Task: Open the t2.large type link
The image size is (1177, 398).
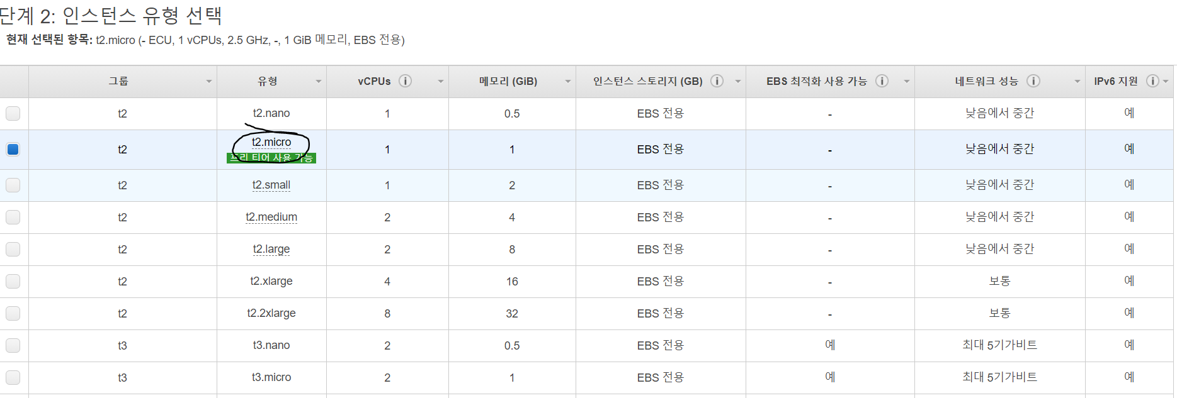Action: point(271,249)
